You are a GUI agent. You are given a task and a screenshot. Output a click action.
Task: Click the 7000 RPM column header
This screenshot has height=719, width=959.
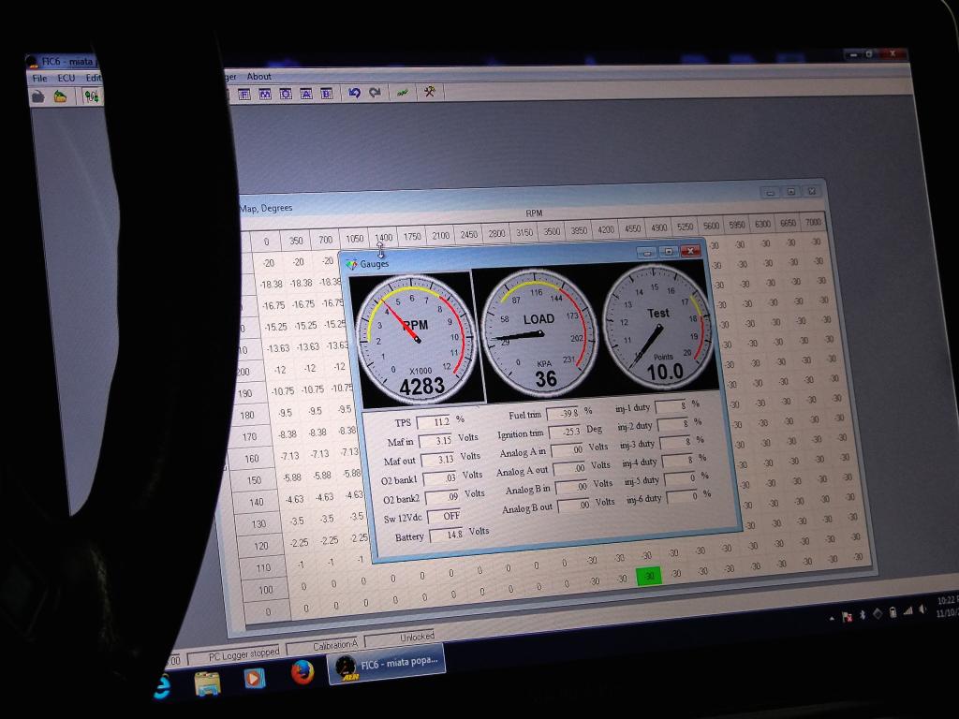coord(813,223)
